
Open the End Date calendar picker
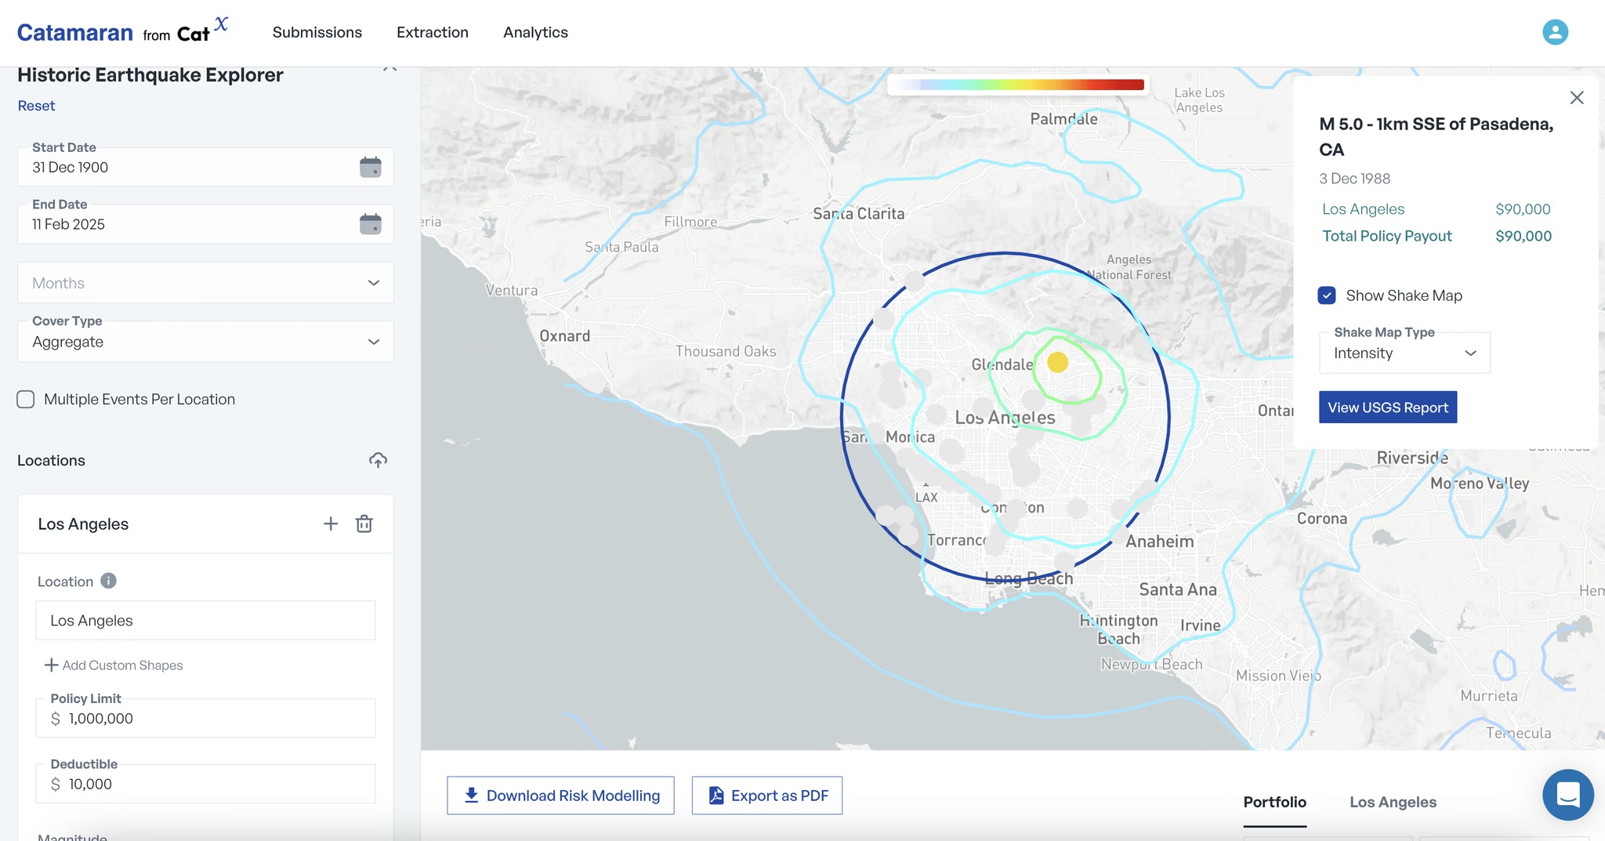click(x=370, y=224)
